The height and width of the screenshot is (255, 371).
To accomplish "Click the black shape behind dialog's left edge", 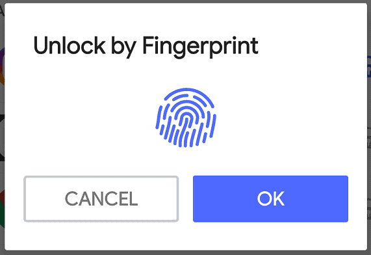I will (2, 137).
